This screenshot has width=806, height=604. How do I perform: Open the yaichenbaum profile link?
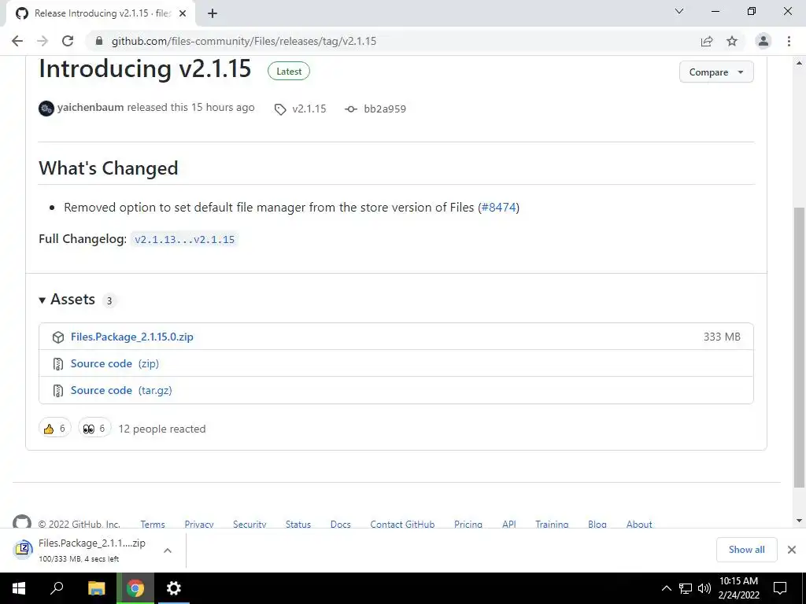point(91,107)
